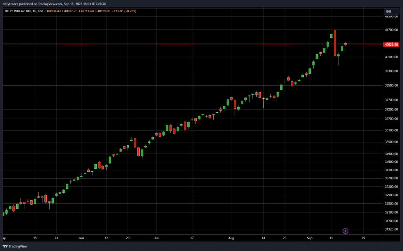Click the 32900.00 price axis label

point(391,195)
